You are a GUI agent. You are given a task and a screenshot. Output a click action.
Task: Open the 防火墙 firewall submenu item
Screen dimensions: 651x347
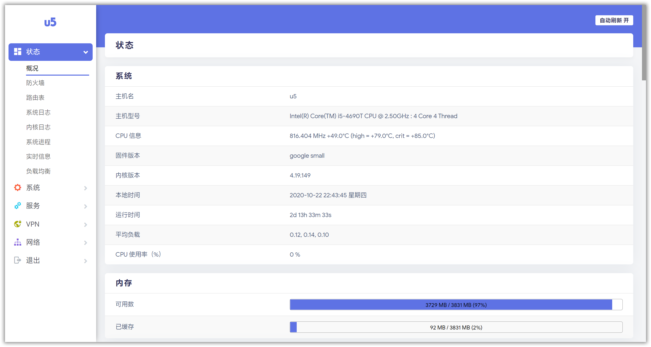[x=35, y=83]
